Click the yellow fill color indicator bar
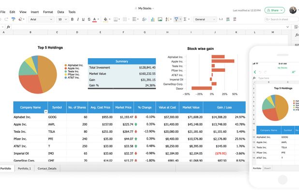This screenshot has width=299, height=191. [105, 21]
